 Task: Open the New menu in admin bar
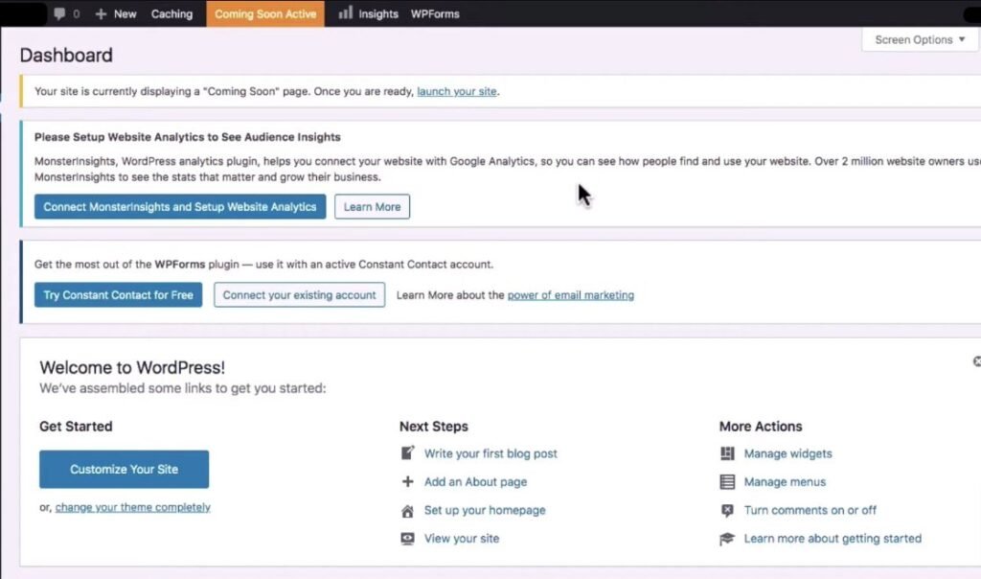(x=125, y=13)
